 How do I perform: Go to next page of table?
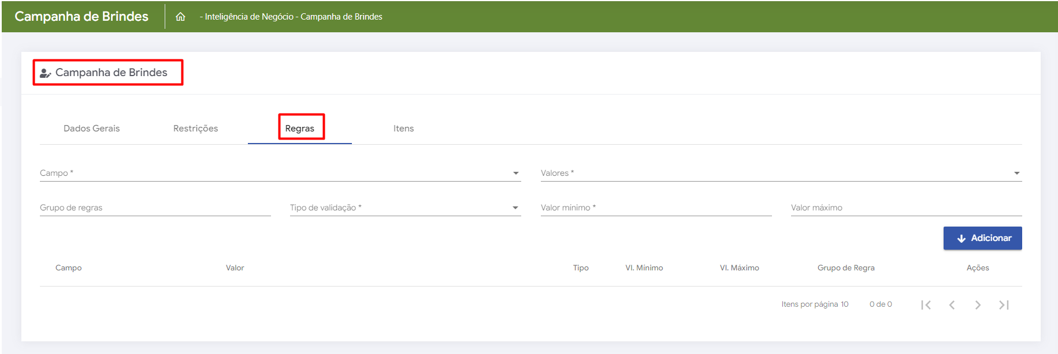click(x=978, y=305)
